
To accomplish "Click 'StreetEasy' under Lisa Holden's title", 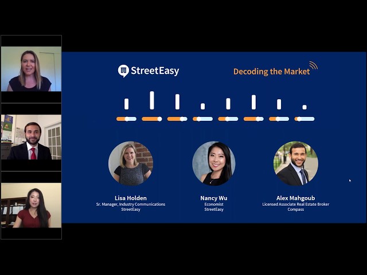I will pos(131,210).
